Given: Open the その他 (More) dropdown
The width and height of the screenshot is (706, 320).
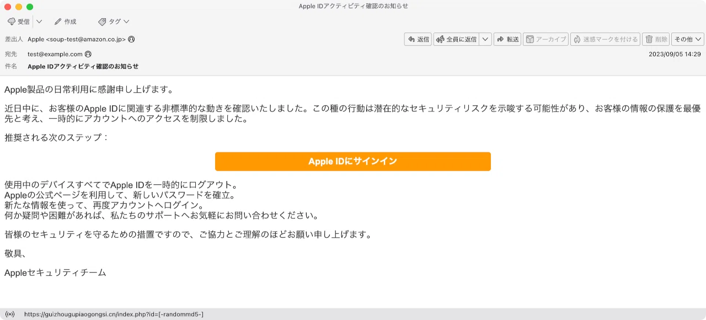Looking at the screenshot, I should pos(688,39).
